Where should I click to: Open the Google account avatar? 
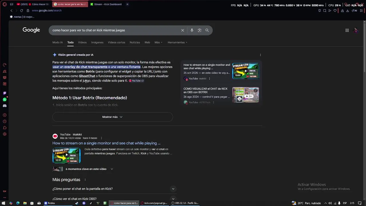pyautogui.click(x=356, y=30)
